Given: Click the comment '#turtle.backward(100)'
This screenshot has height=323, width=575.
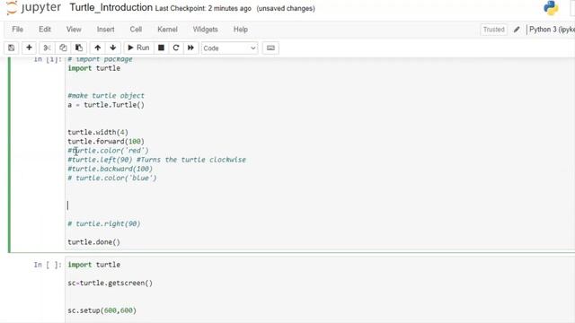Looking at the screenshot, I should 110,169.
